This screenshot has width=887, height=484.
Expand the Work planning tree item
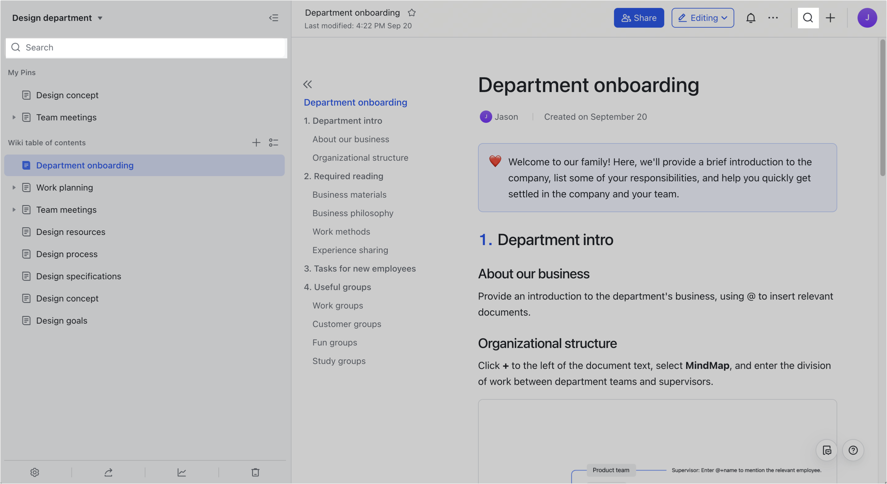[14, 188]
